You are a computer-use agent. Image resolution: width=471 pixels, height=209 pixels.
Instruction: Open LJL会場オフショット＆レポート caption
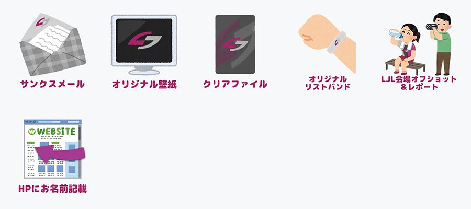point(419,83)
